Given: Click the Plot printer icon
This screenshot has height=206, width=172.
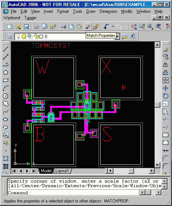Looking at the screenshot, I should point(37,27).
